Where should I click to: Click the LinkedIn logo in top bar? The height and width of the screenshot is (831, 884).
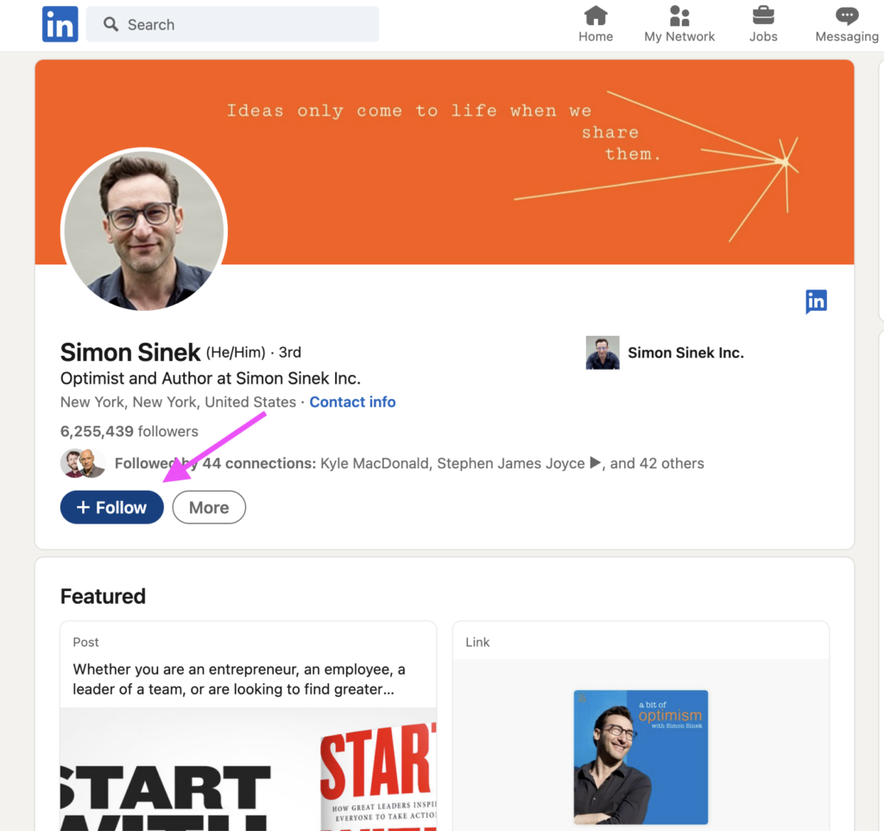[60, 24]
